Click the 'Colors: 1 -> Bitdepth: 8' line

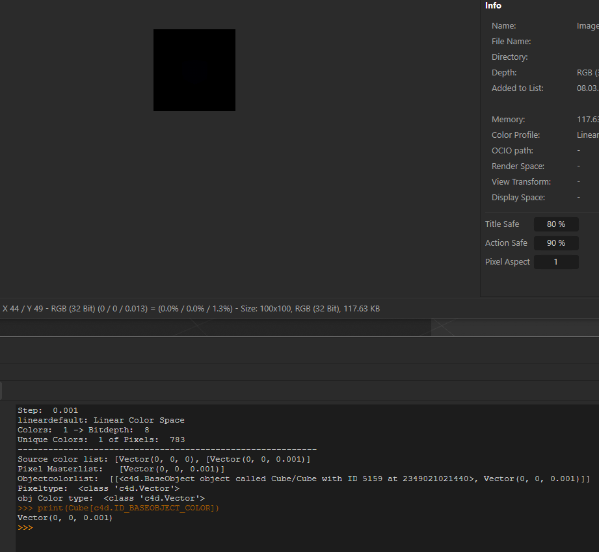pos(83,430)
